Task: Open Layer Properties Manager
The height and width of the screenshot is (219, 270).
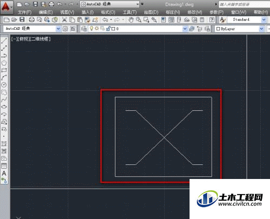Action: click(x=84, y=29)
